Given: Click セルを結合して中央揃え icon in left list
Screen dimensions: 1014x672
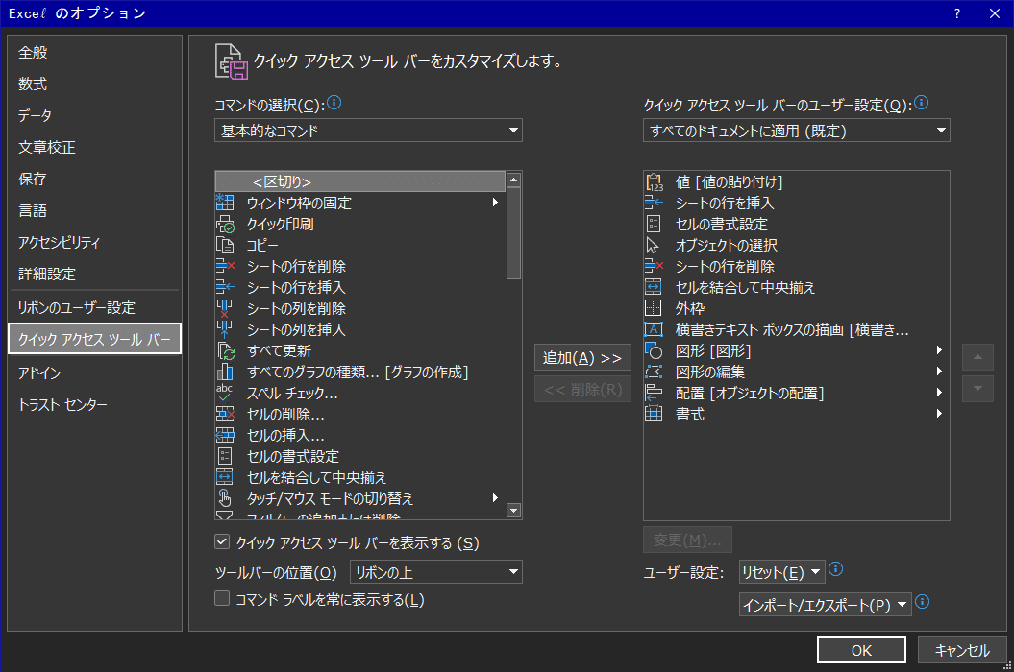Looking at the screenshot, I should point(224,477).
